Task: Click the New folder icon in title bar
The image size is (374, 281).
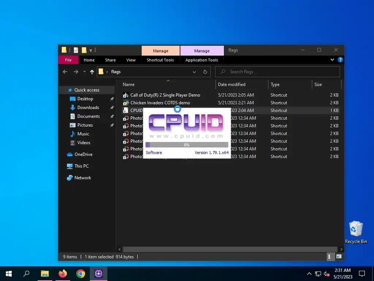Action: point(84,50)
